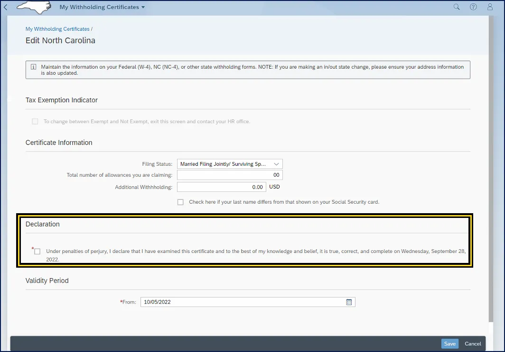Image resolution: width=505 pixels, height=352 pixels.
Task: Click the Edit North Carolina page heading
Action: point(60,41)
